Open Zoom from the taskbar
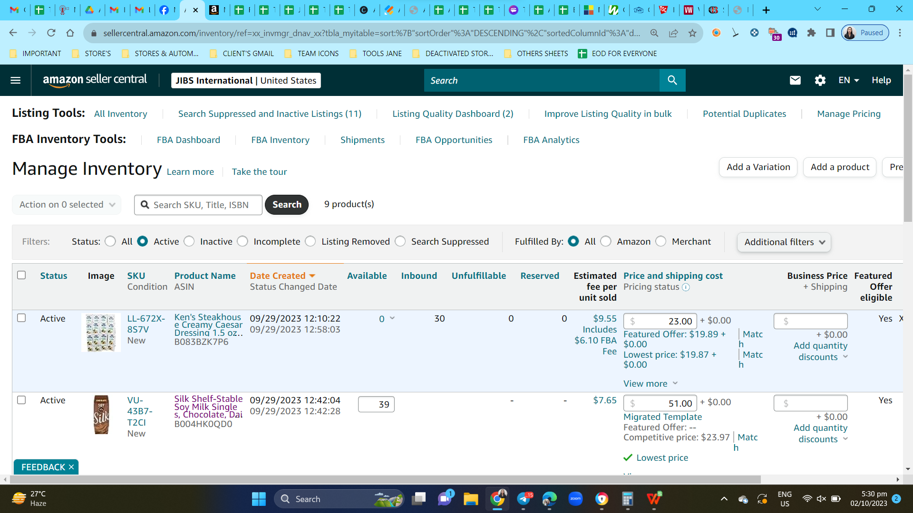 click(x=575, y=499)
